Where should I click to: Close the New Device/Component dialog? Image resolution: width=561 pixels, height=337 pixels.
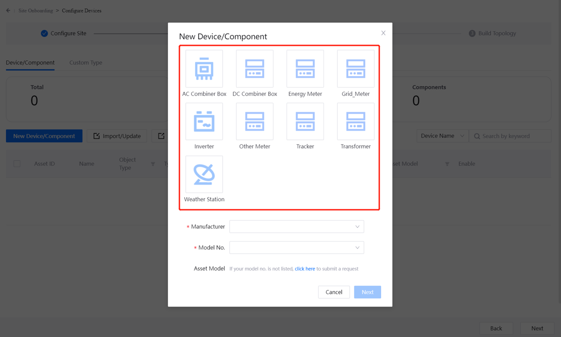[383, 33]
